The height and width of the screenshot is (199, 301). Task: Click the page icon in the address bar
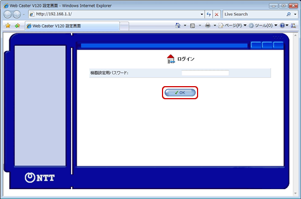(x=32, y=14)
